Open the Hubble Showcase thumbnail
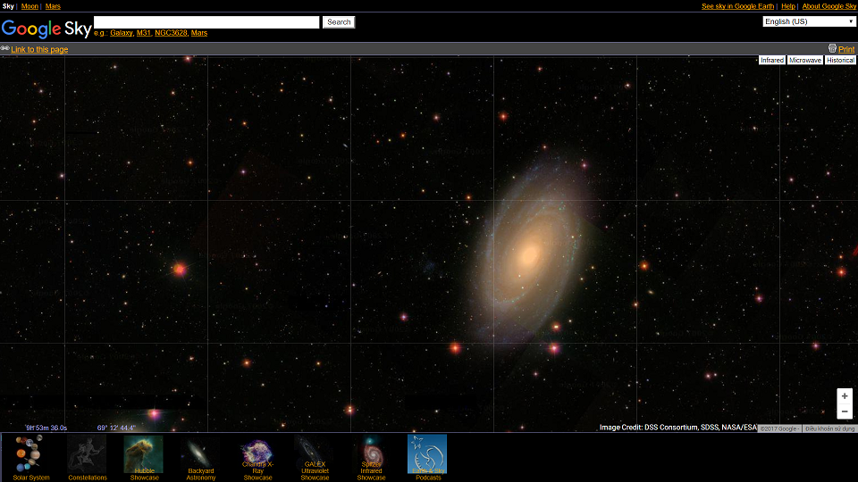 (143, 454)
